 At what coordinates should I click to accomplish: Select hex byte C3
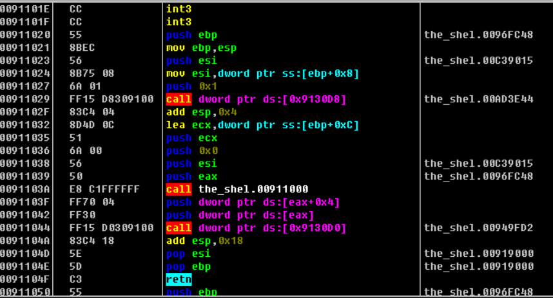pos(76,279)
